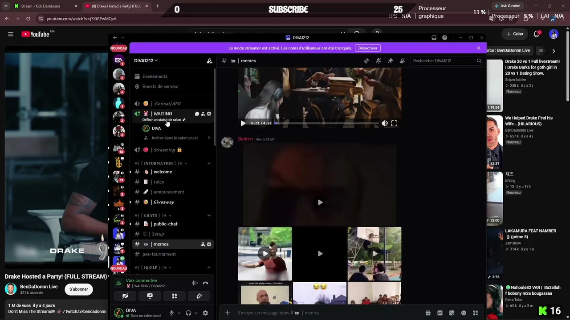This screenshot has height=320, width=570.
Task: Open microphone input options chevron
Action: pos(179,313)
